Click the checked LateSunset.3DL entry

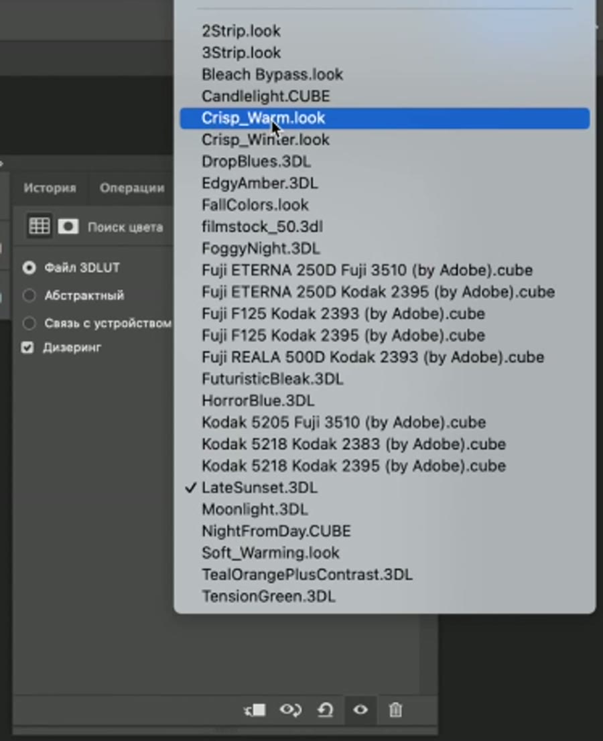tap(385, 488)
